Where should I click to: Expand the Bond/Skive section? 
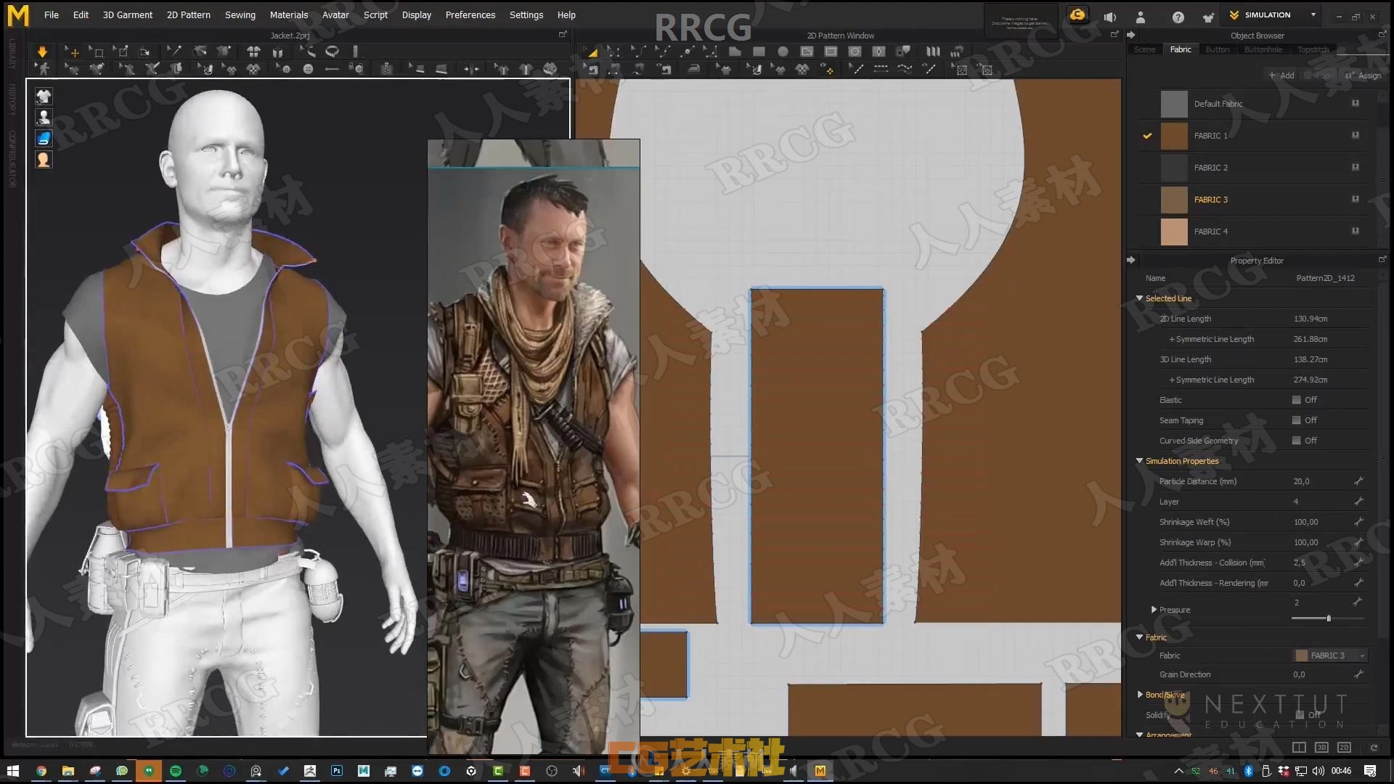point(1139,695)
